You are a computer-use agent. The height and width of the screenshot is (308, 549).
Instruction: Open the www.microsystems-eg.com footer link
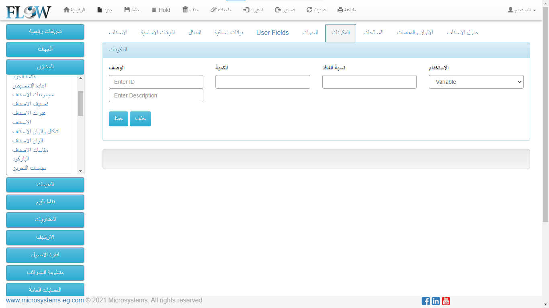(45, 300)
